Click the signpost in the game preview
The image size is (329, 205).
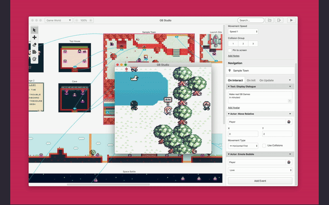tap(168, 100)
